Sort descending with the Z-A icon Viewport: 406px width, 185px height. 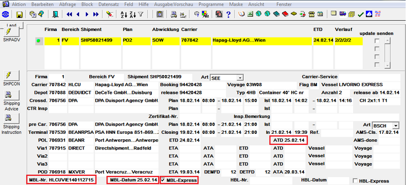point(132,15)
